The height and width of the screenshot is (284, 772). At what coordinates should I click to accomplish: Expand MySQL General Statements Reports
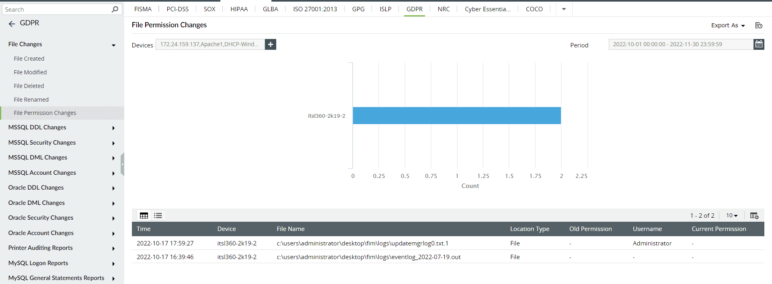click(x=114, y=279)
